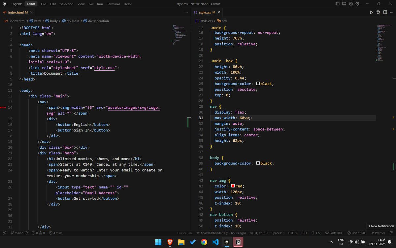The width and height of the screenshot is (396, 248).
Task: Open errors and warnings count
Action: [38, 233]
